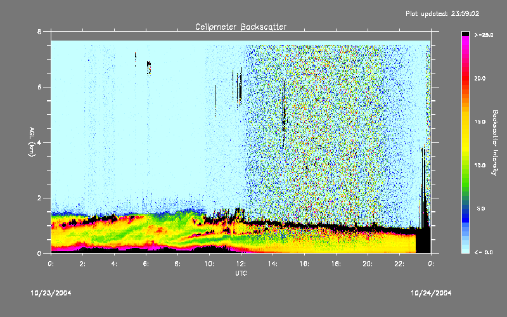Viewport: 507px width, 317px height.
Task: Click the y-axis tick label 8
Action: point(39,32)
